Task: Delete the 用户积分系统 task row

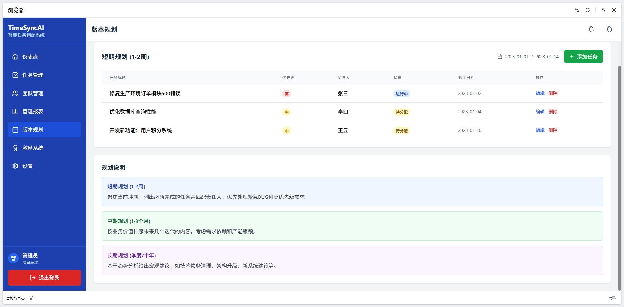Action: tap(553, 130)
